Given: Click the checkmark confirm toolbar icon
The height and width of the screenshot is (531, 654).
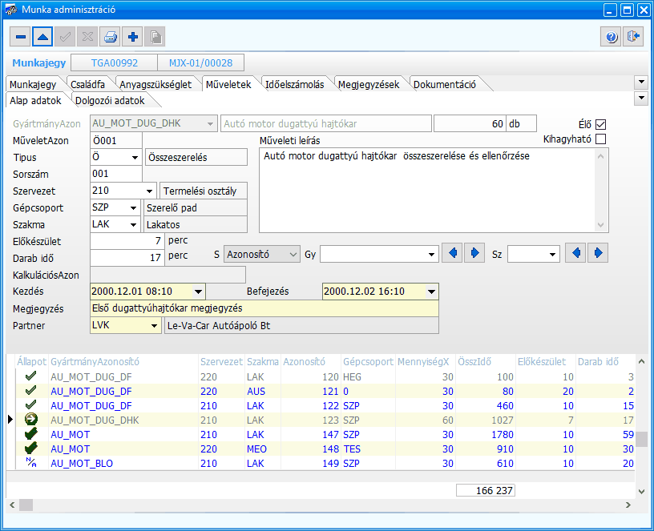Looking at the screenshot, I should click(x=65, y=37).
